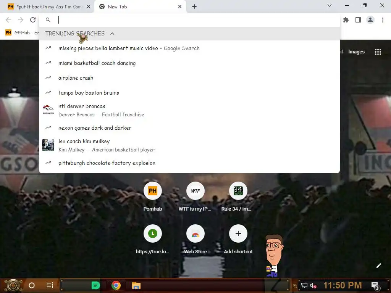Screen dimensions: 391x293
Task: Minimize the Chrome window
Action: pos(347,5)
